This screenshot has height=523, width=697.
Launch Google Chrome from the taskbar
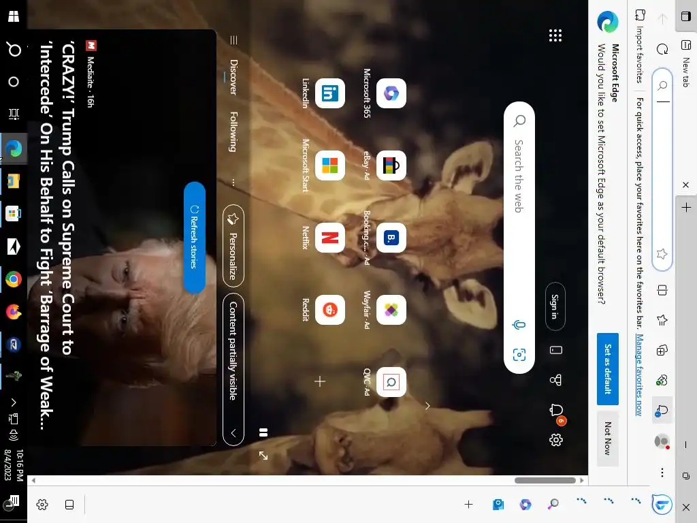point(14,279)
